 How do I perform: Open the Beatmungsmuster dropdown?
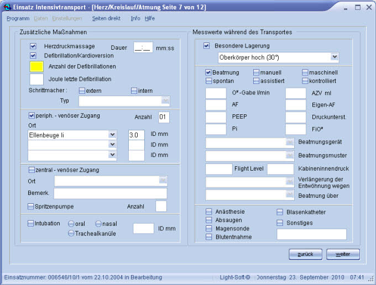(x=290, y=155)
